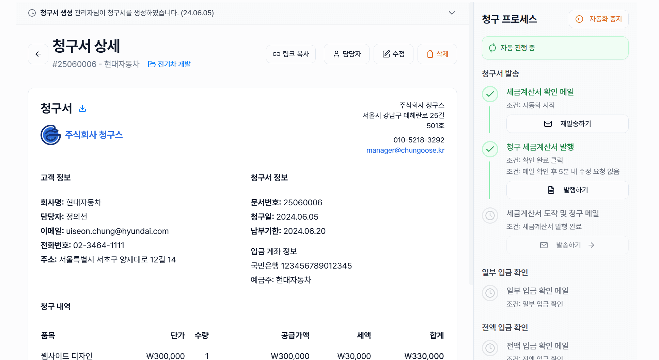Select the 전액 입금 확인 메일 step title
Screen dimensions: 659x360
(x=538, y=346)
